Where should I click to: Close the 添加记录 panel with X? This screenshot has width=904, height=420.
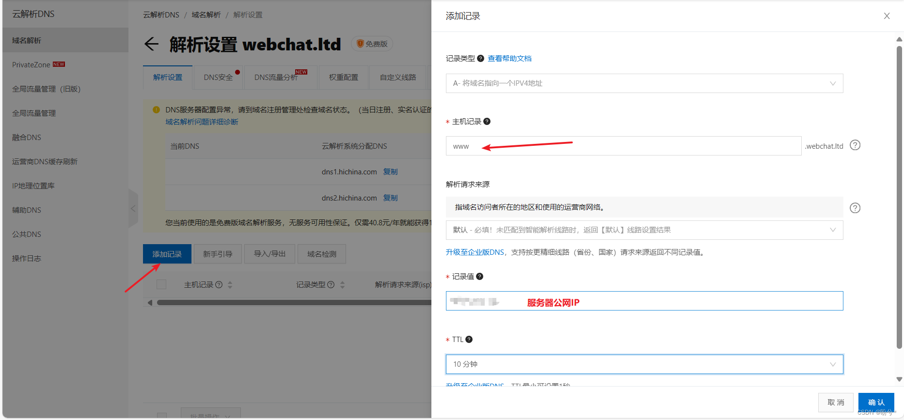click(x=887, y=16)
